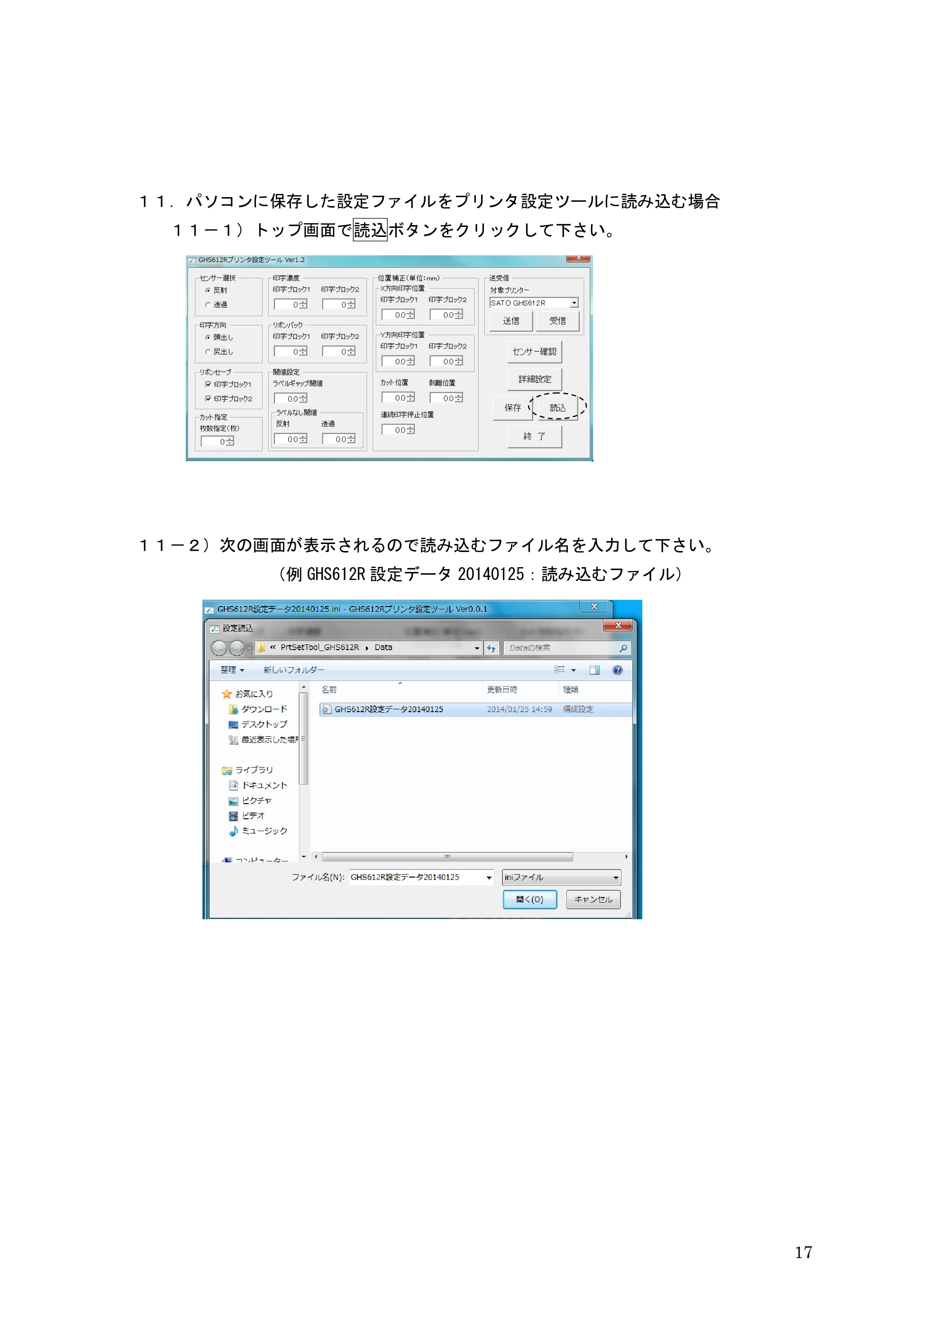Image resolution: width=948 pixels, height=1340 pixels.
Task: Click the 送信 button
Action: coord(511,321)
